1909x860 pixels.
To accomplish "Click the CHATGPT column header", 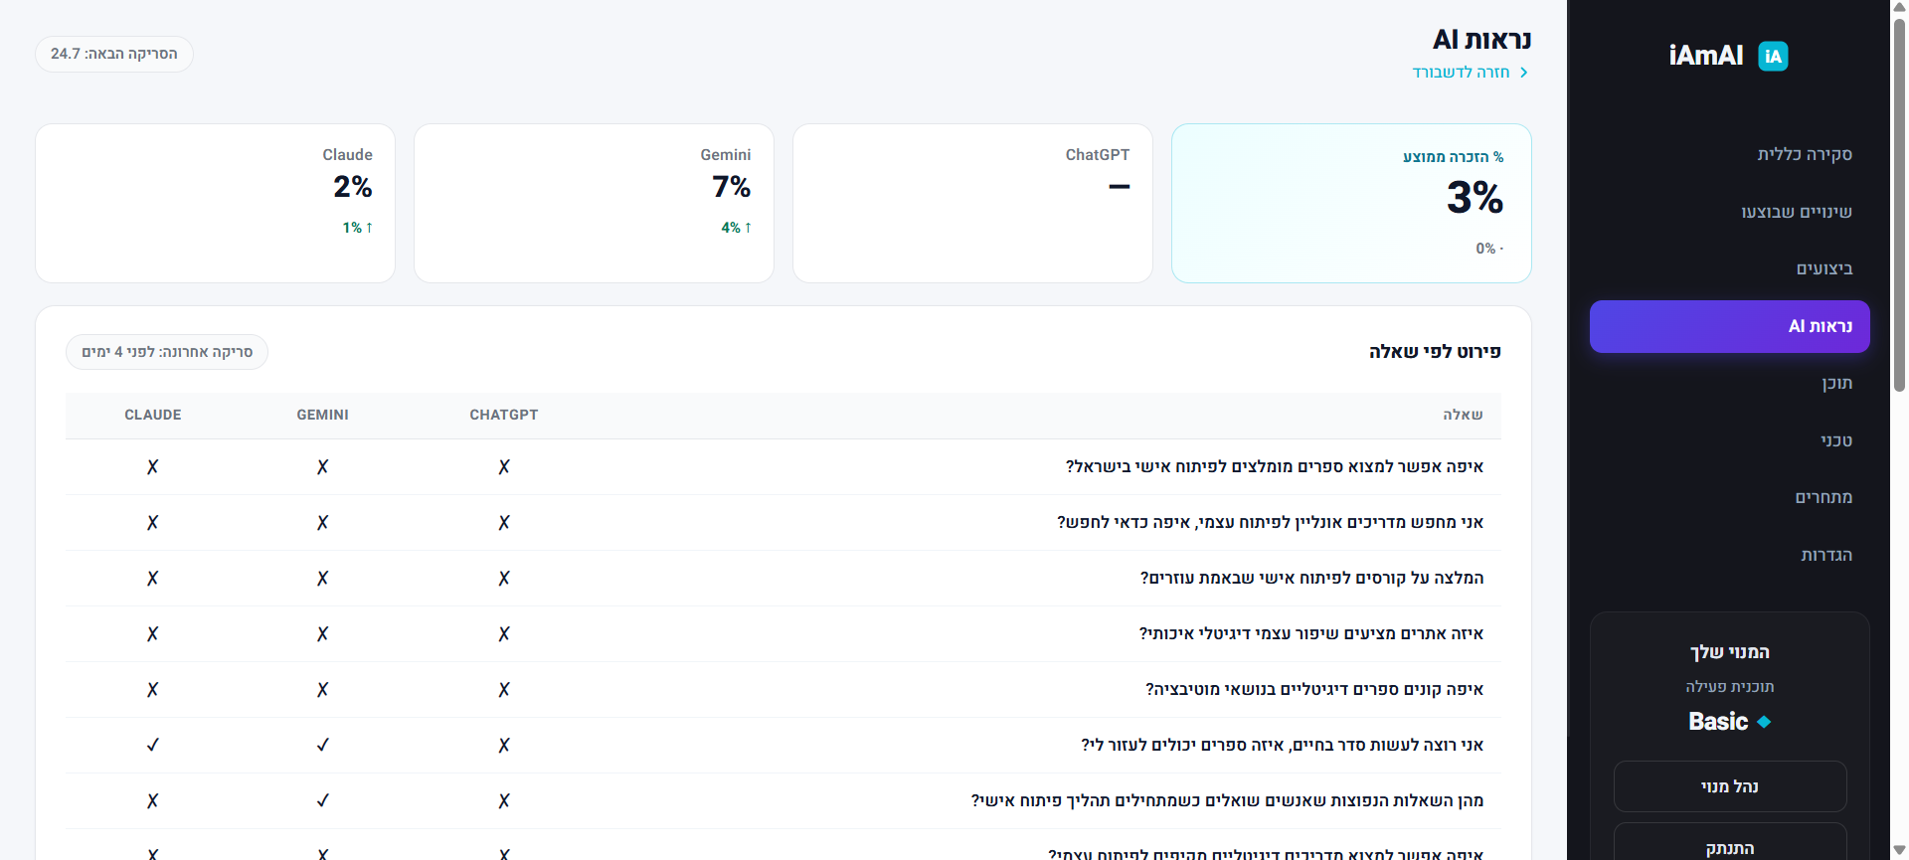I will (504, 415).
